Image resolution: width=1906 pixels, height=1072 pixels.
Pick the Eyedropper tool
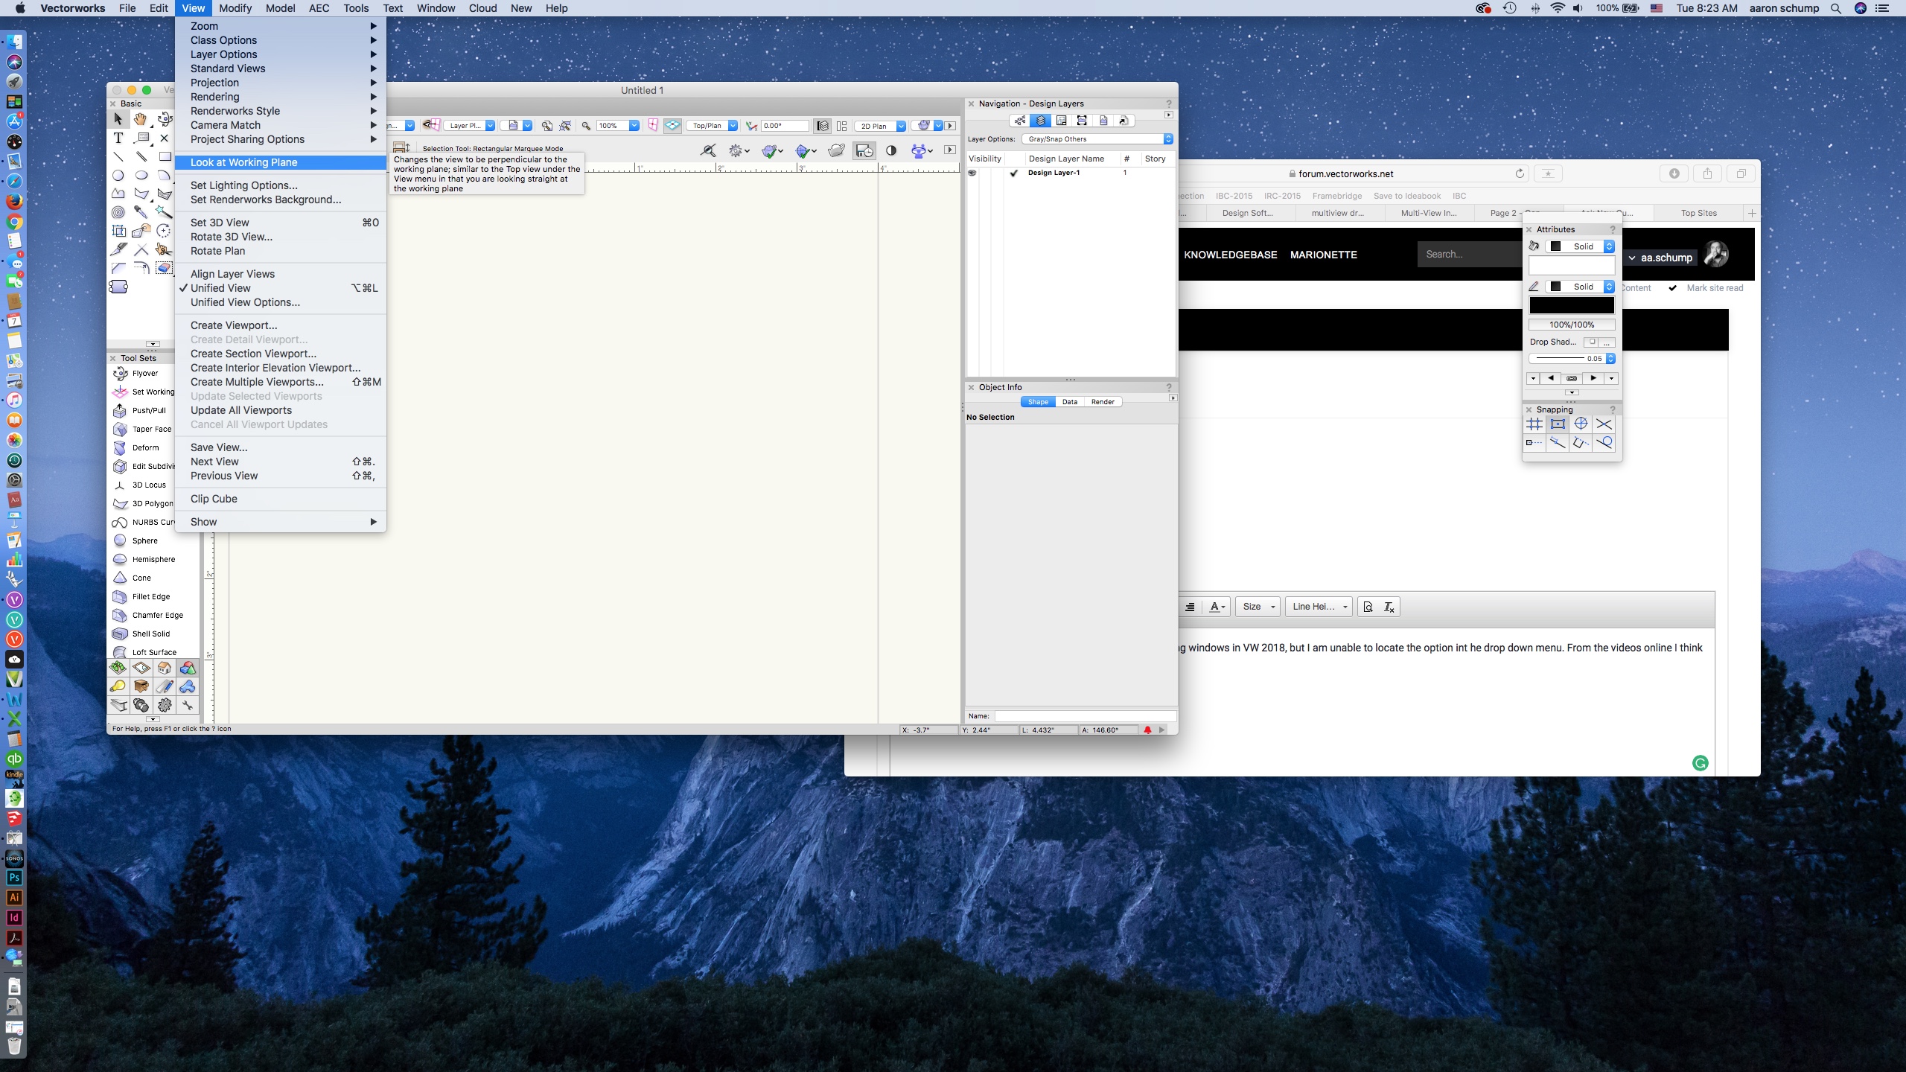pyautogui.click(x=141, y=212)
